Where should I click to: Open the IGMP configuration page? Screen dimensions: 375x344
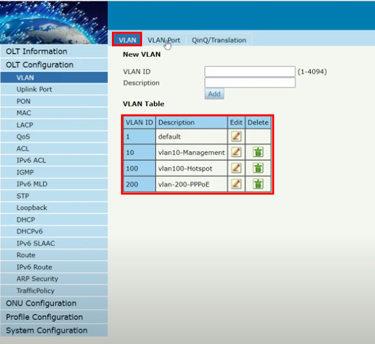[54, 172]
